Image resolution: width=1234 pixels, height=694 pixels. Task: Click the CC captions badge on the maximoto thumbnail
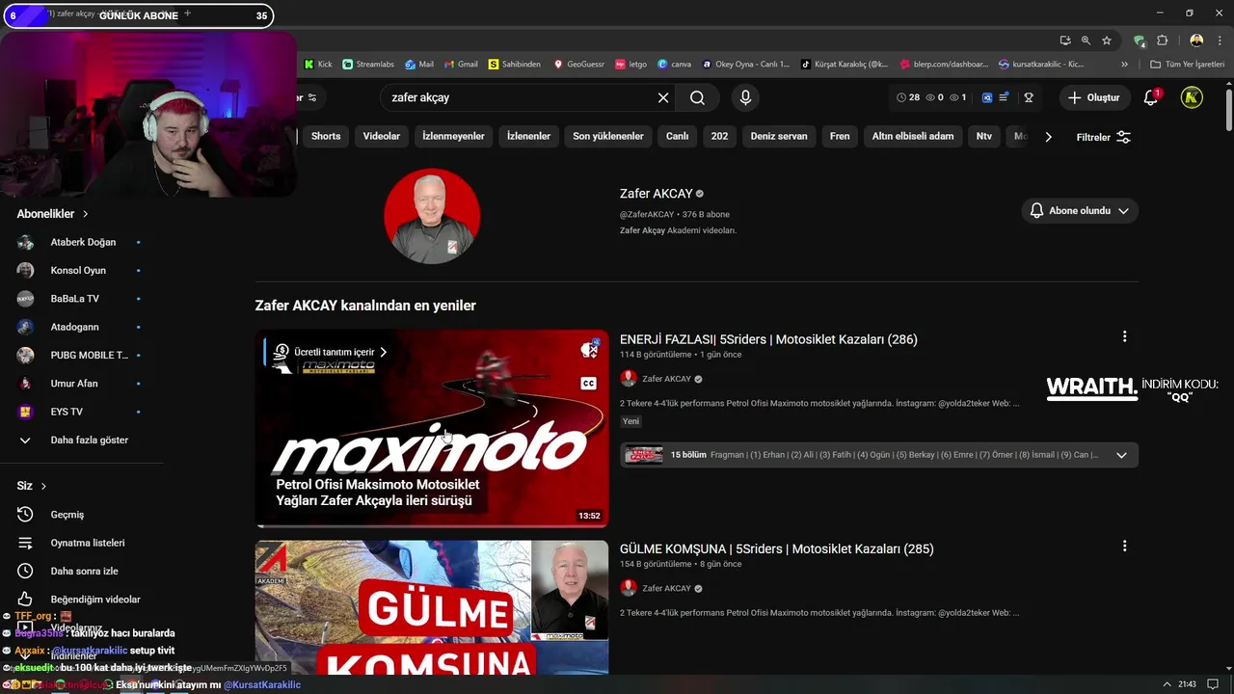click(588, 384)
